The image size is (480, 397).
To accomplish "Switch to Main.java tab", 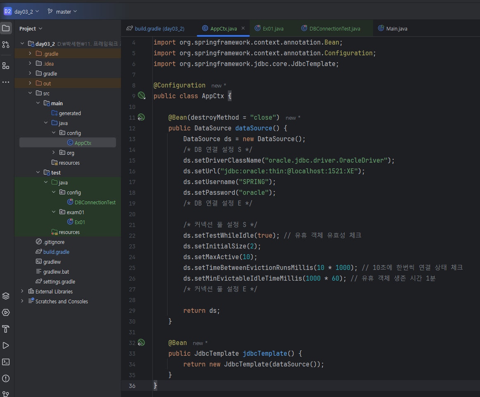I will (393, 28).
